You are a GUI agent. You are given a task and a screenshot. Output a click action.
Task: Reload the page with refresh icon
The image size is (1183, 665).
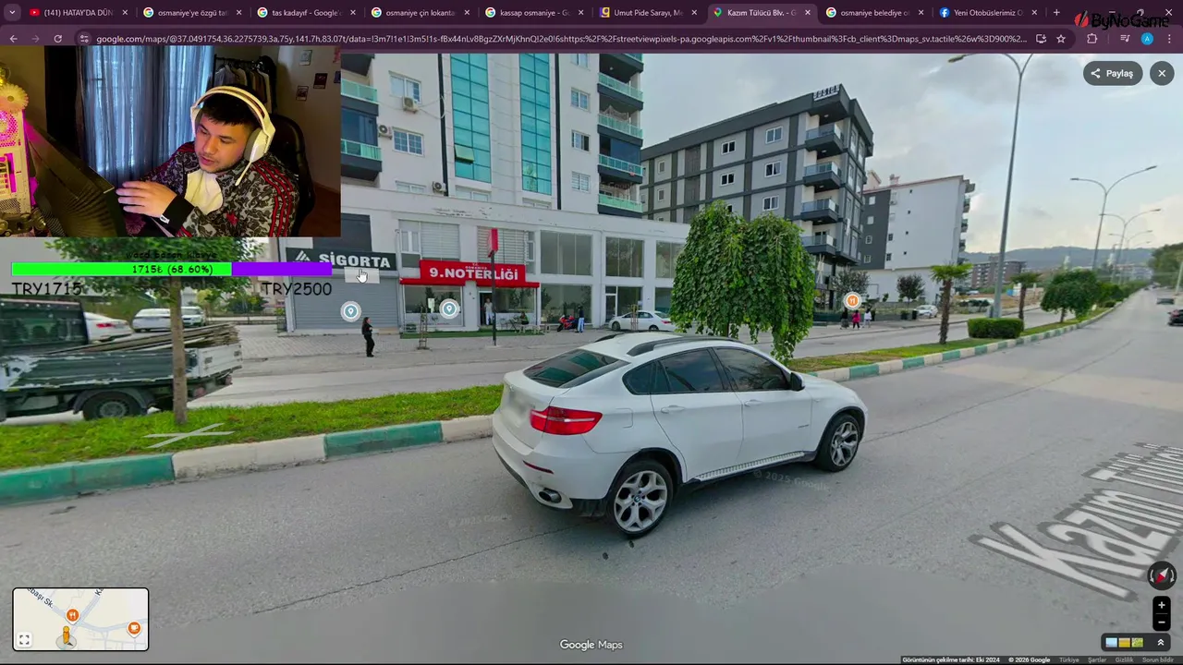point(57,39)
